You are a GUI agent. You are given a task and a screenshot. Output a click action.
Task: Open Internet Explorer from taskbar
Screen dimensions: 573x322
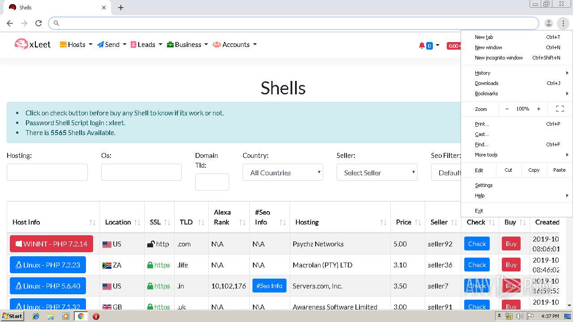36,316
